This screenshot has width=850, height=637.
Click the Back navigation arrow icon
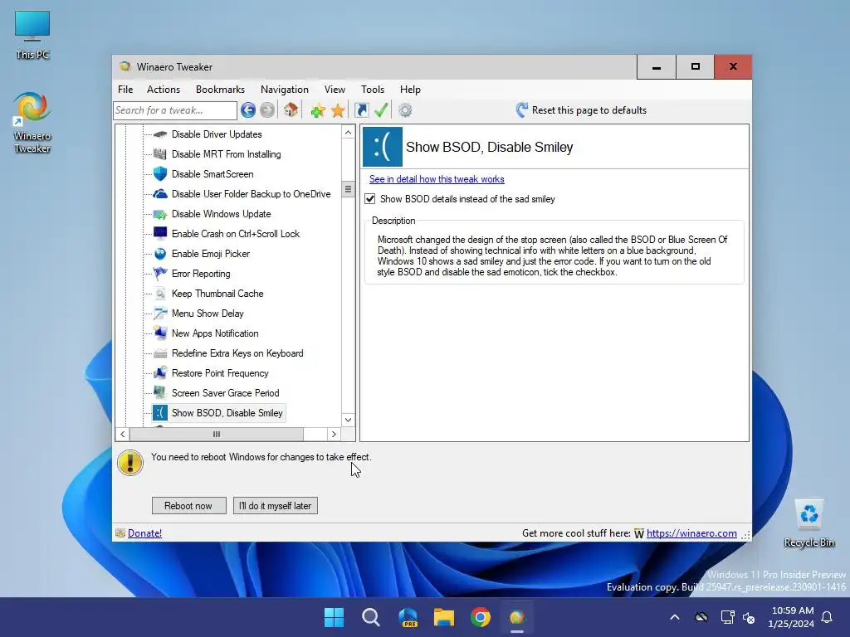click(x=248, y=110)
